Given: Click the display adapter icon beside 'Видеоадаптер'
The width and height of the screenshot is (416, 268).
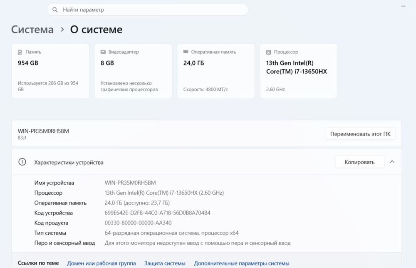Looking at the screenshot, I should click(x=103, y=52).
